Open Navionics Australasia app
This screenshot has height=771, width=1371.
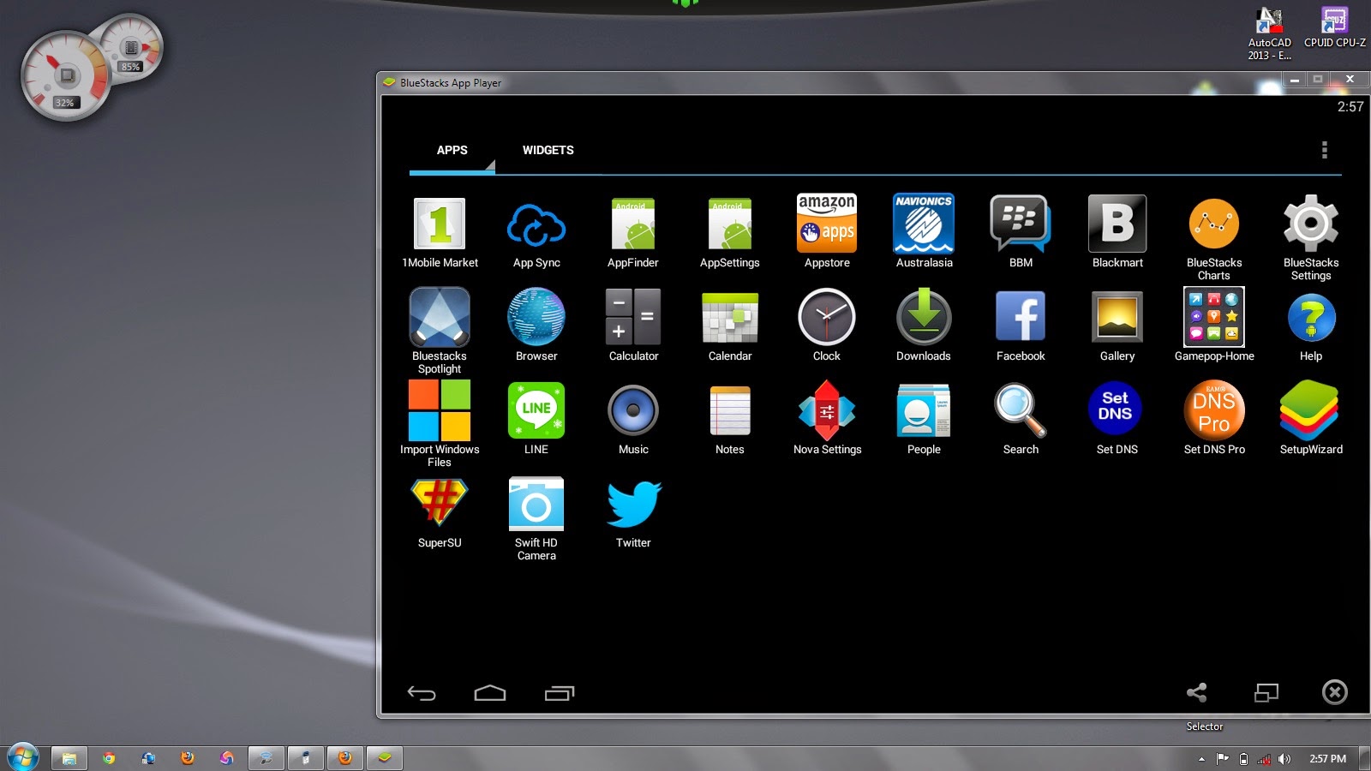pyautogui.click(x=924, y=223)
